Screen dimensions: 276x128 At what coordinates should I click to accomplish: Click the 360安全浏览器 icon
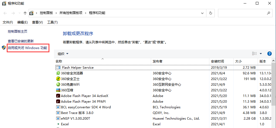tap(58, 73)
